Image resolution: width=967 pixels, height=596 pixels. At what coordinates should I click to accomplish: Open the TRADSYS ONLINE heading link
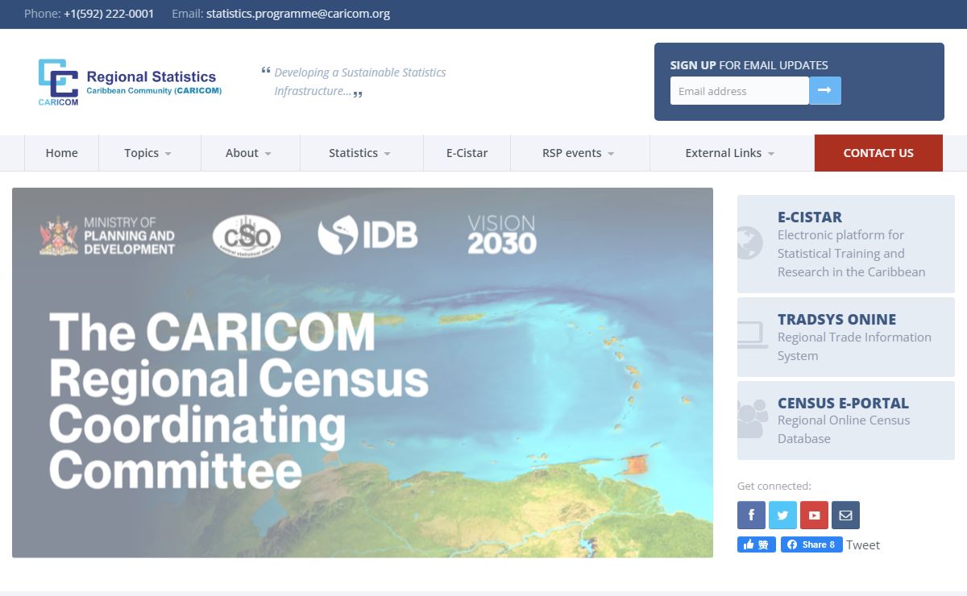tap(836, 319)
